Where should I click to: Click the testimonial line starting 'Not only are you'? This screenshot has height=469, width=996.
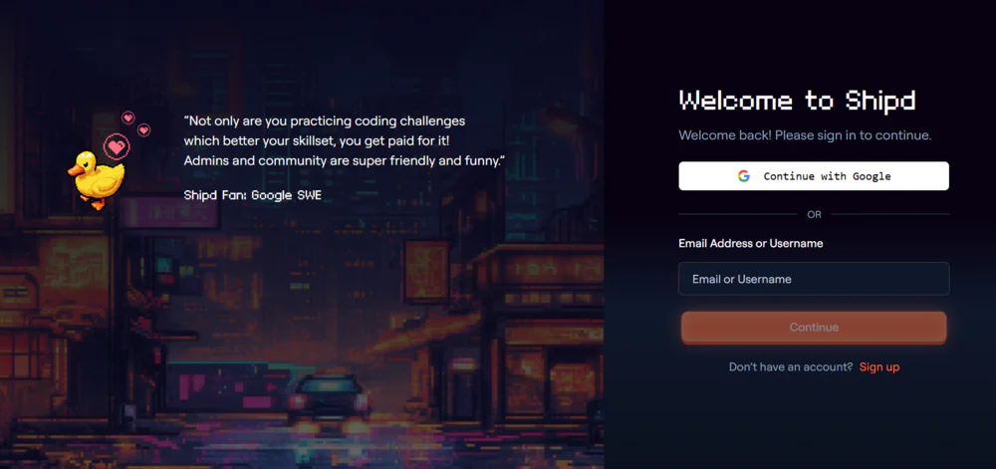324,120
